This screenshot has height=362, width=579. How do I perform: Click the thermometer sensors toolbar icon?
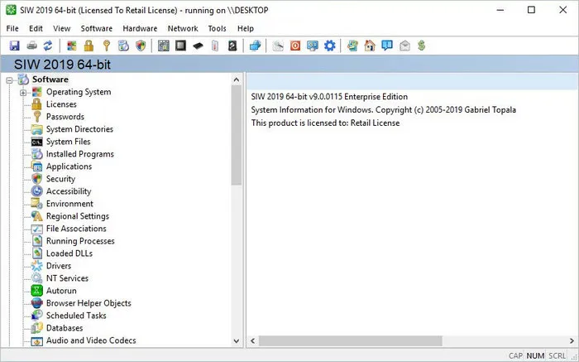pos(215,46)
